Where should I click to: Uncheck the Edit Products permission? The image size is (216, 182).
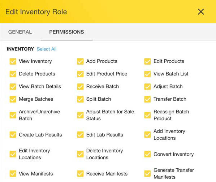tap(147, 61)
